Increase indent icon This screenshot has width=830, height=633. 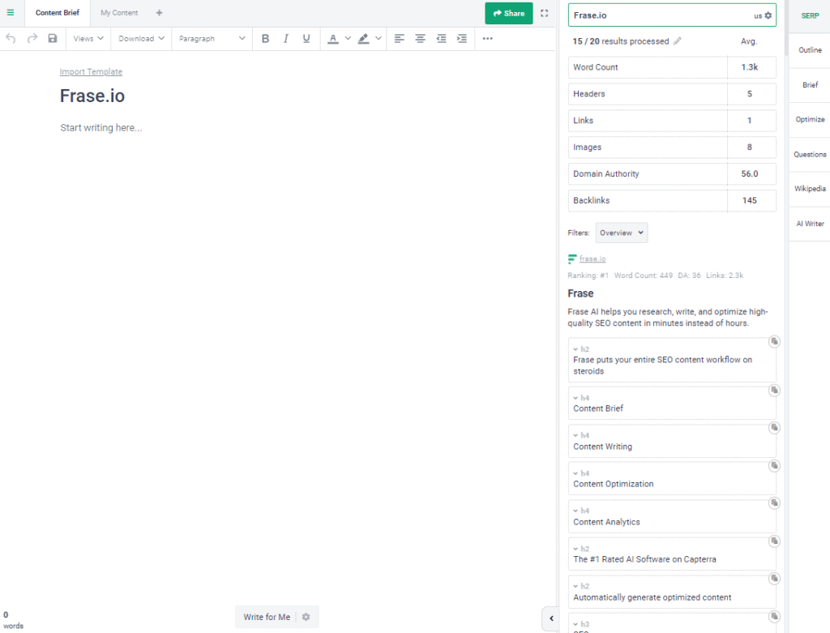click(462, 38)
